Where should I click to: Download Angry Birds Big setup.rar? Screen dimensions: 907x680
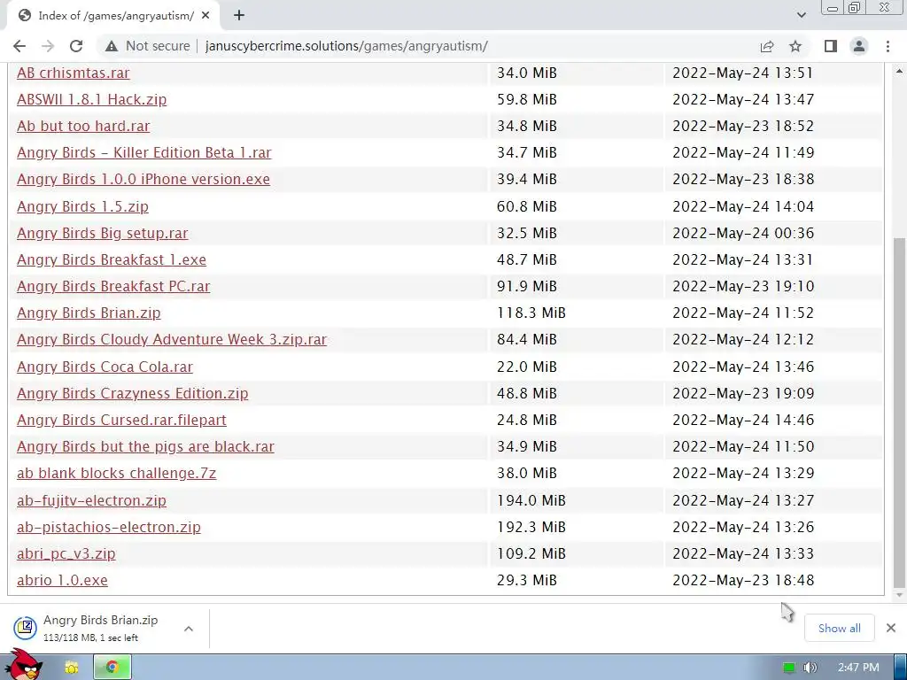(x=103, y=233)
